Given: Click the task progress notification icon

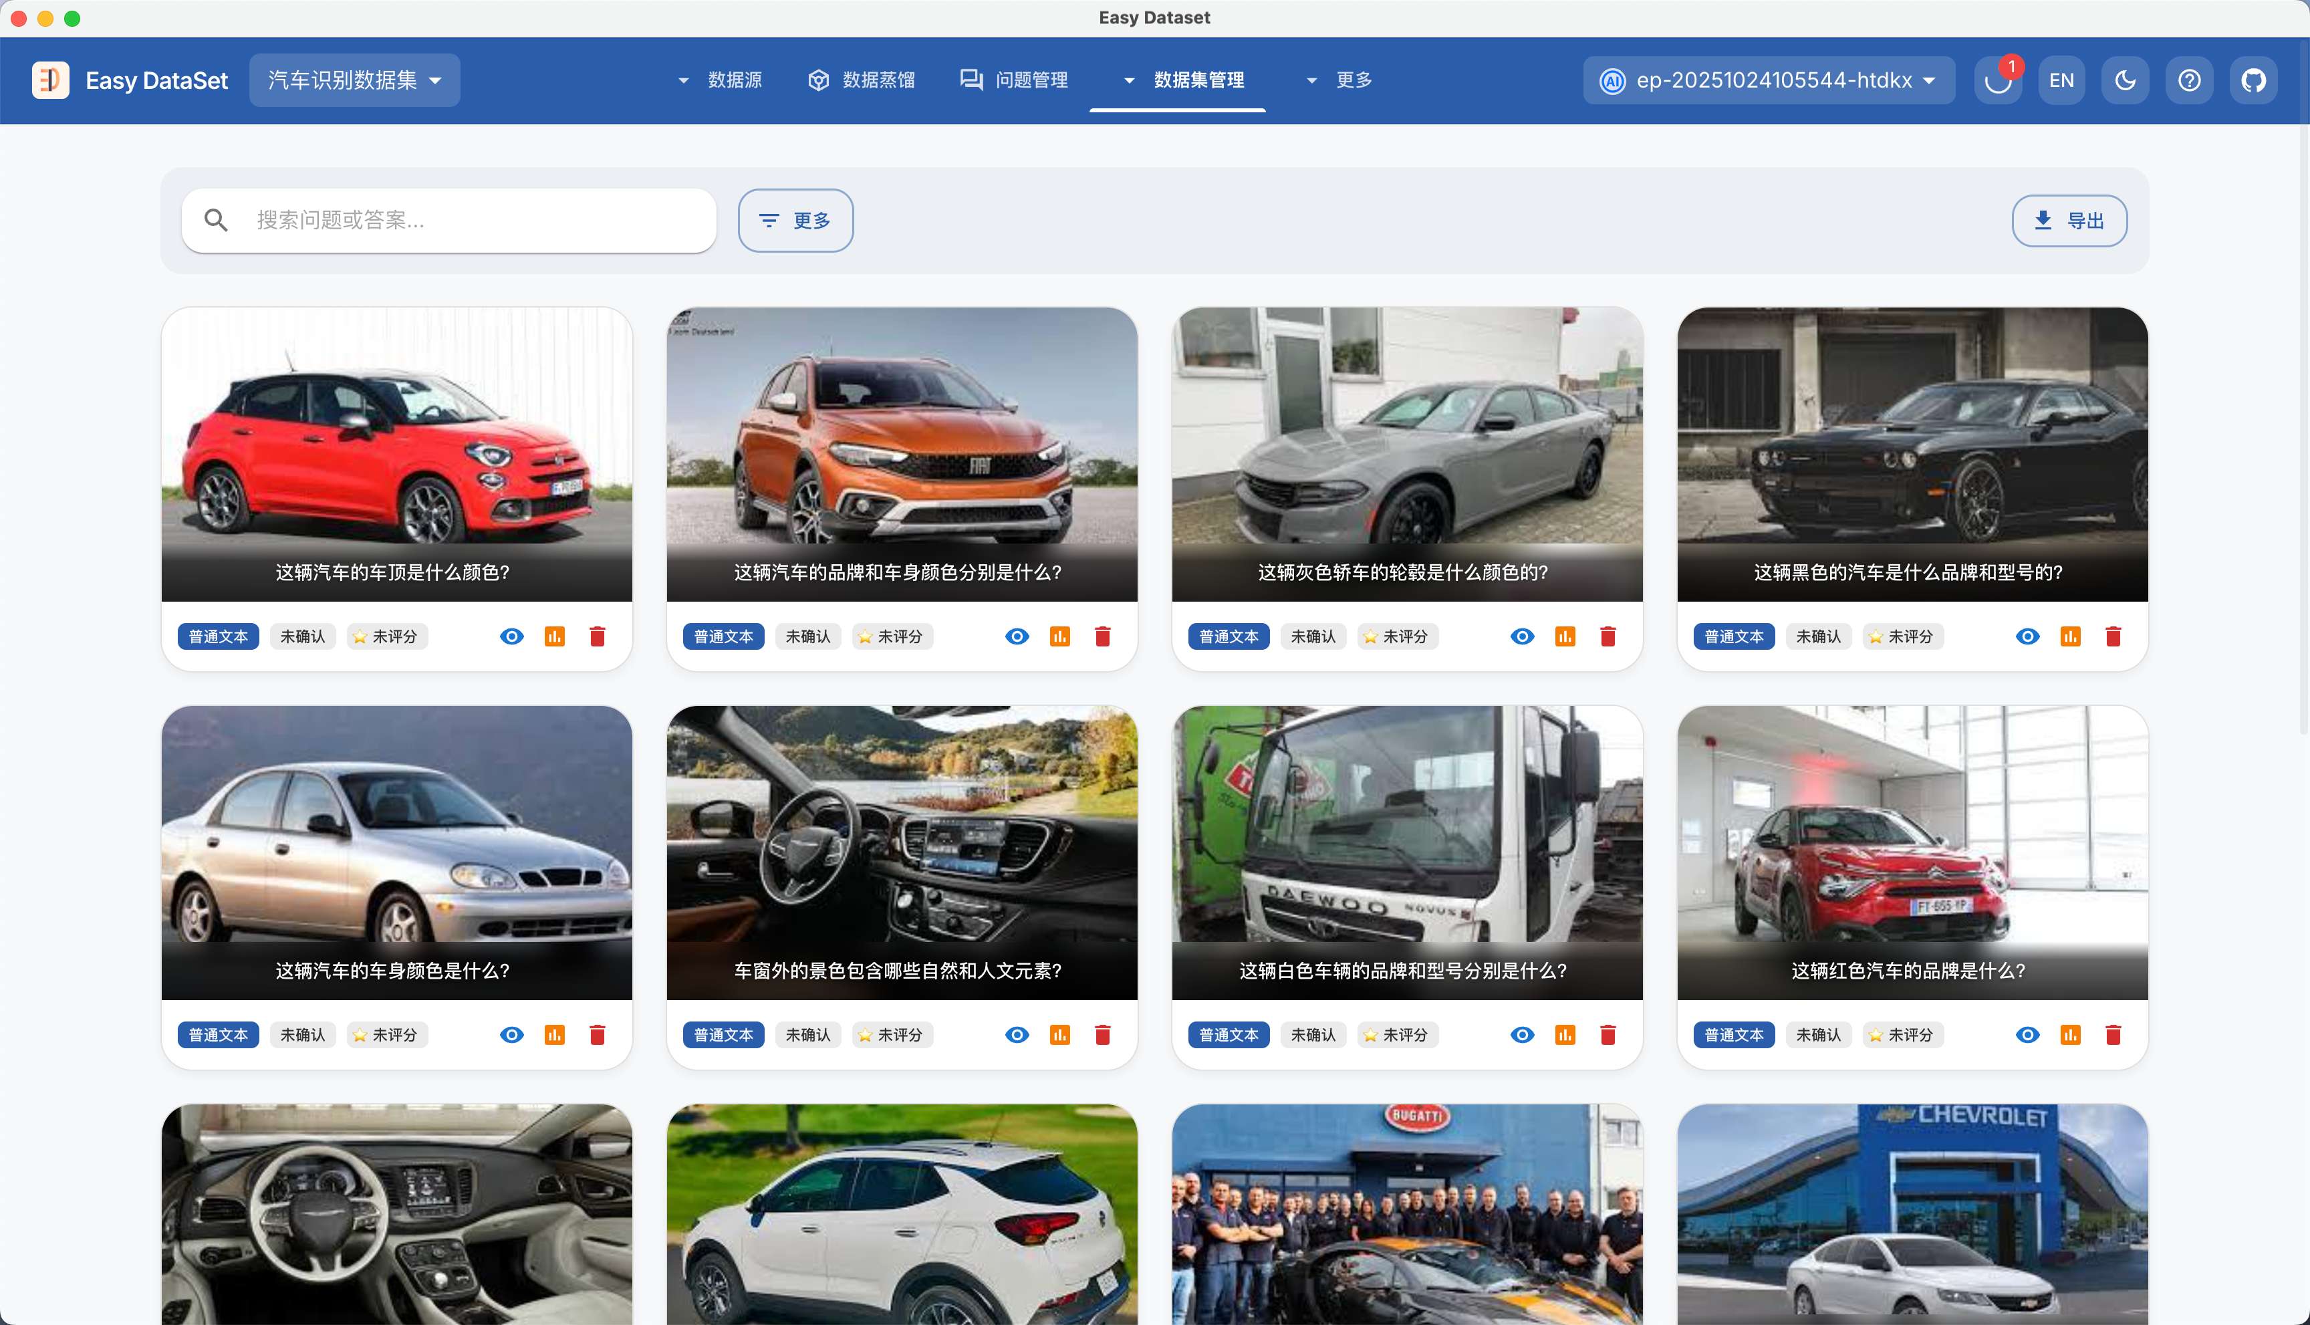Looking at the screenshot, I should [x=1998, y=80].
